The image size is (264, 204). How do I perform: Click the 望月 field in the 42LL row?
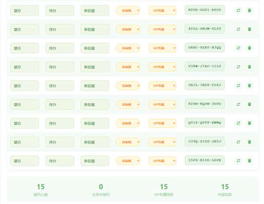click(24, 30)
